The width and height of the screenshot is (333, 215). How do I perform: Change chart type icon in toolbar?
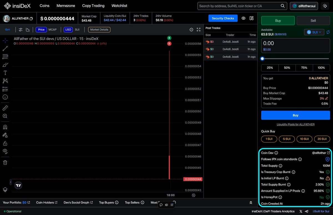[28, 30]
